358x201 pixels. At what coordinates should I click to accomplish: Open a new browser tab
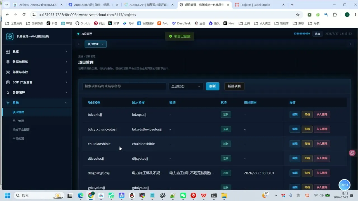[x=292, y=5]
